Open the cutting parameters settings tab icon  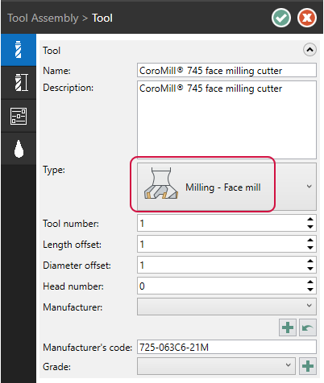click(x=19, y=116)
